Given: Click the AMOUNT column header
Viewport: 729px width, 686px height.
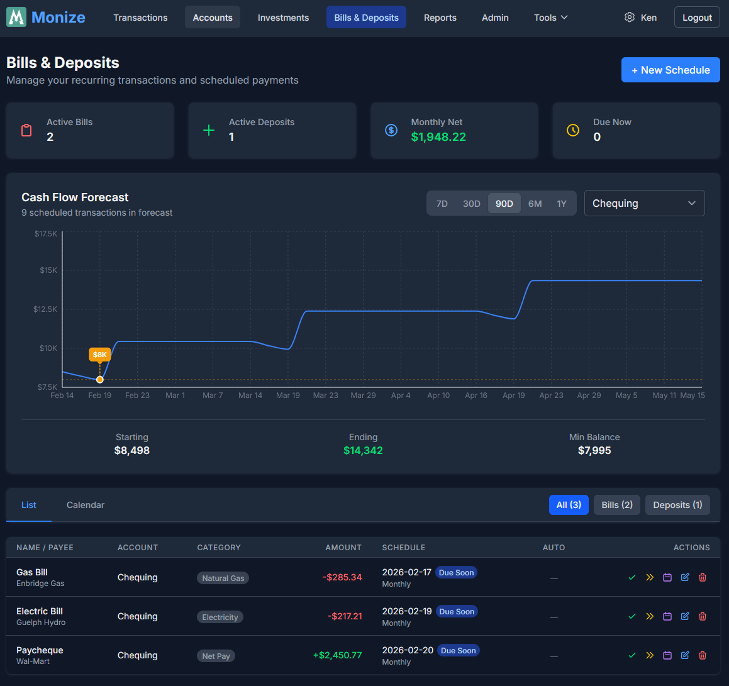Looking at the screenshot, I should click(x=343, y=548).
